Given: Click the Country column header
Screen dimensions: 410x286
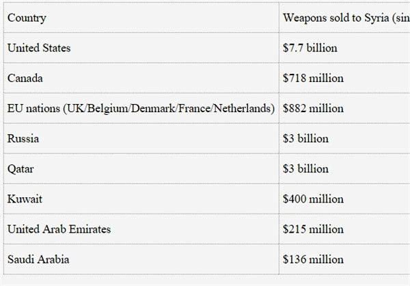Looking at the screenshot, I should tap(27, 18).
